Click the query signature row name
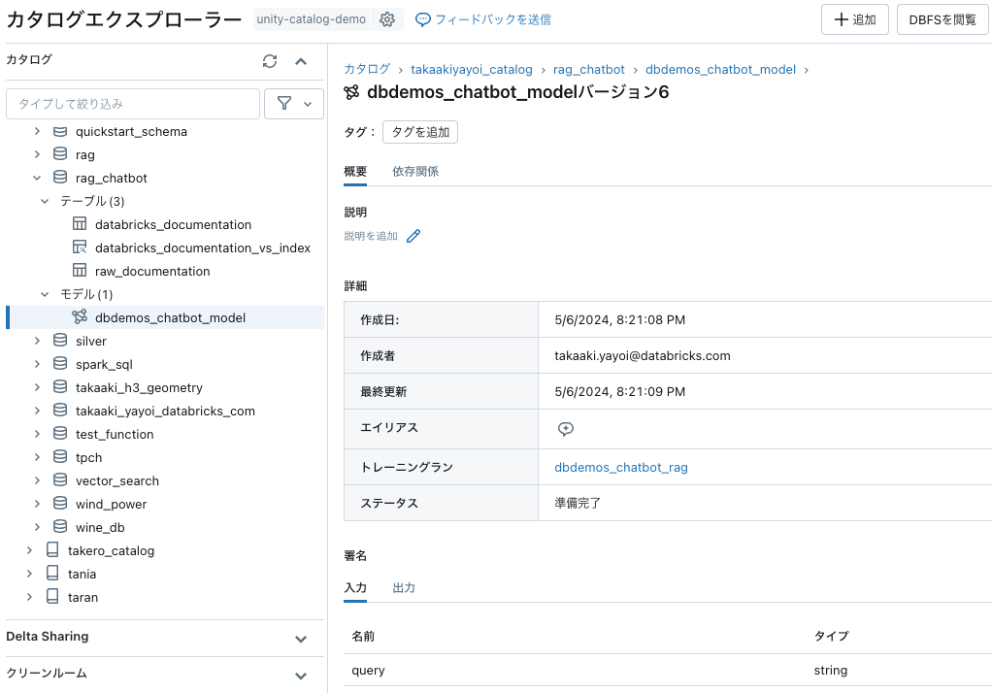The width and height of the screenshot is (992, 693). pos(368,671)
